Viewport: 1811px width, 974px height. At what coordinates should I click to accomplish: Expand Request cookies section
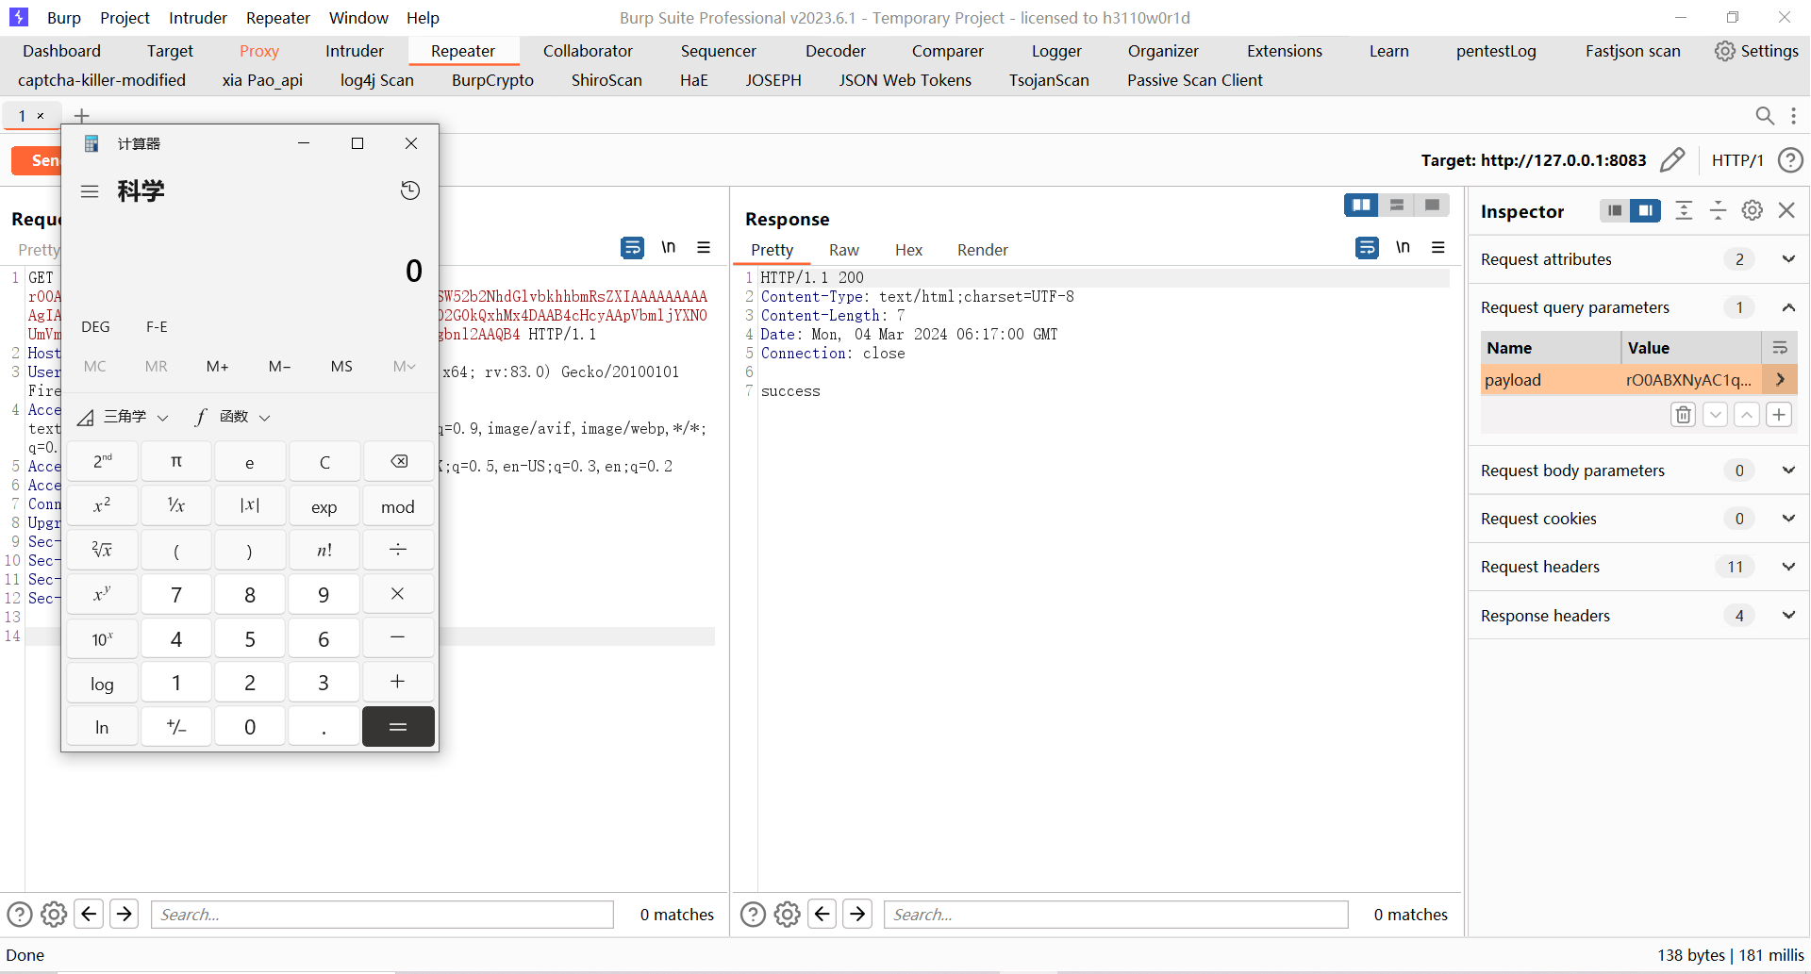pos(1788,519)
